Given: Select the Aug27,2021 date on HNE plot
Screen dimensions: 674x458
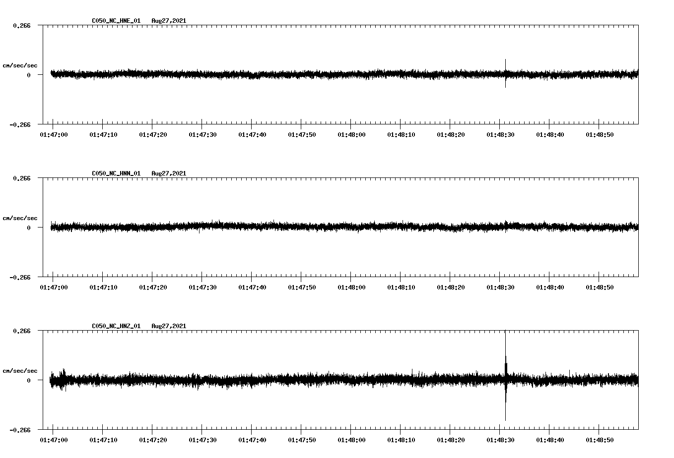Looking at the screenshot, I should point(169,21).
